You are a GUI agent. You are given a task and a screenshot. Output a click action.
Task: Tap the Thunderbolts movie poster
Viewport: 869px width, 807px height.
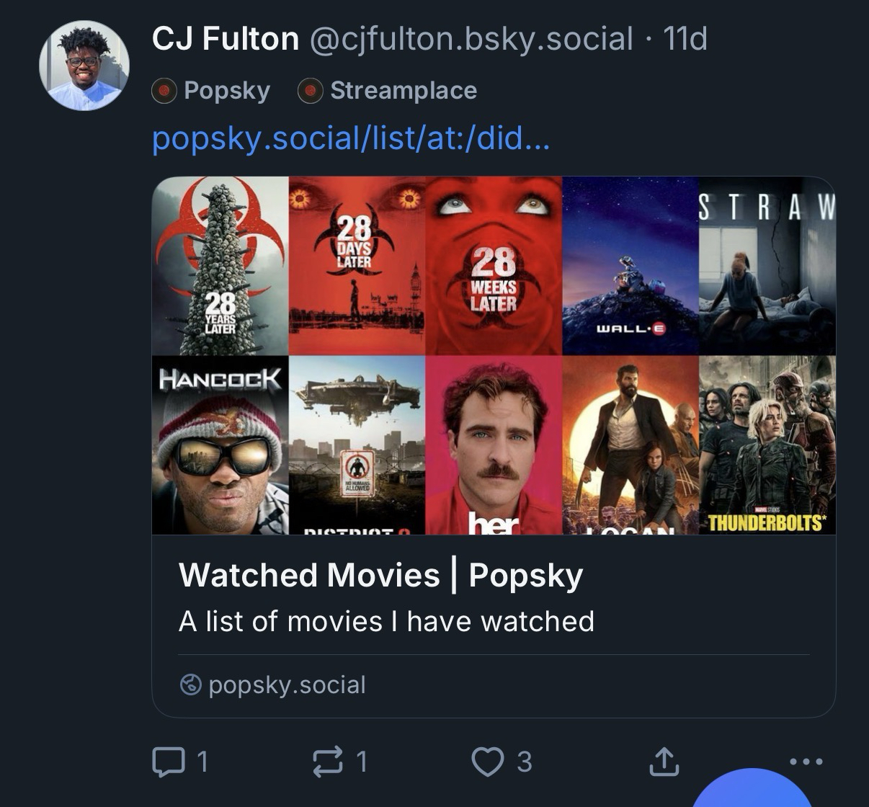[x=767, y=445]
